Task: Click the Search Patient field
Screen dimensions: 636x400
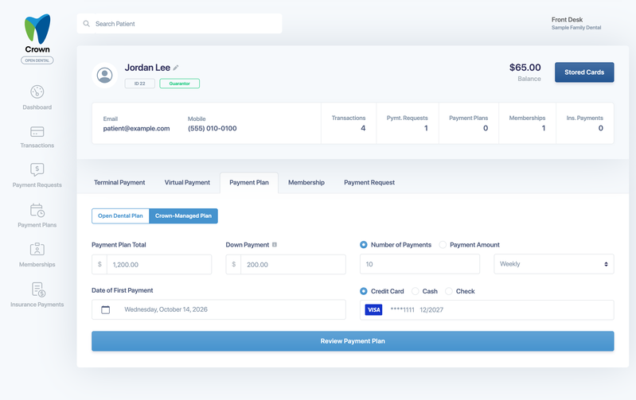Action: (179, 24)
